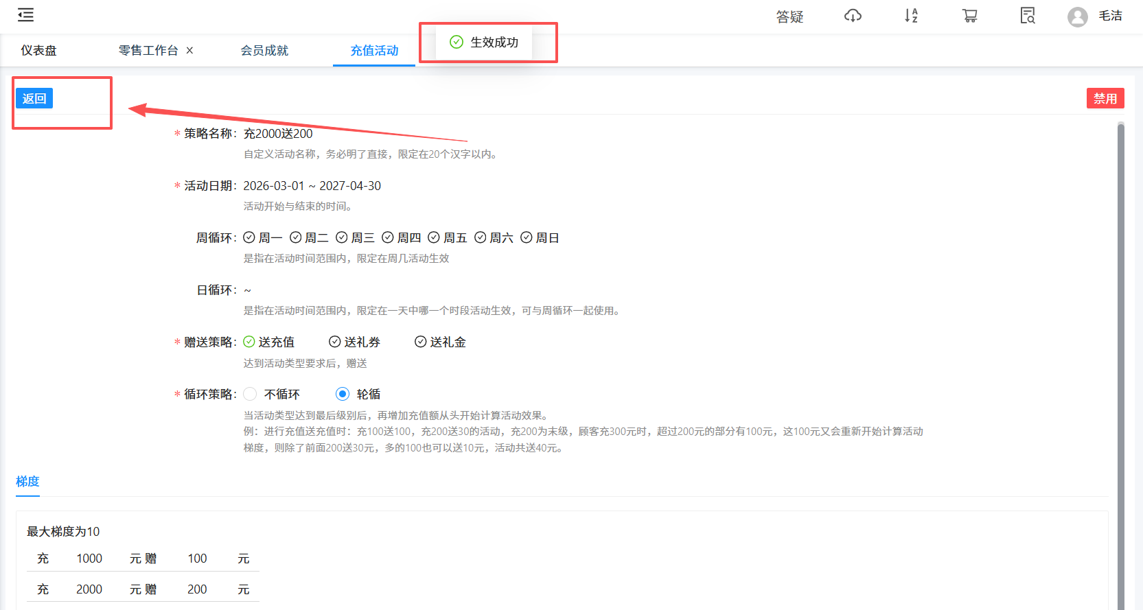Click the strategy name 充2000送200

click(278, 134)
